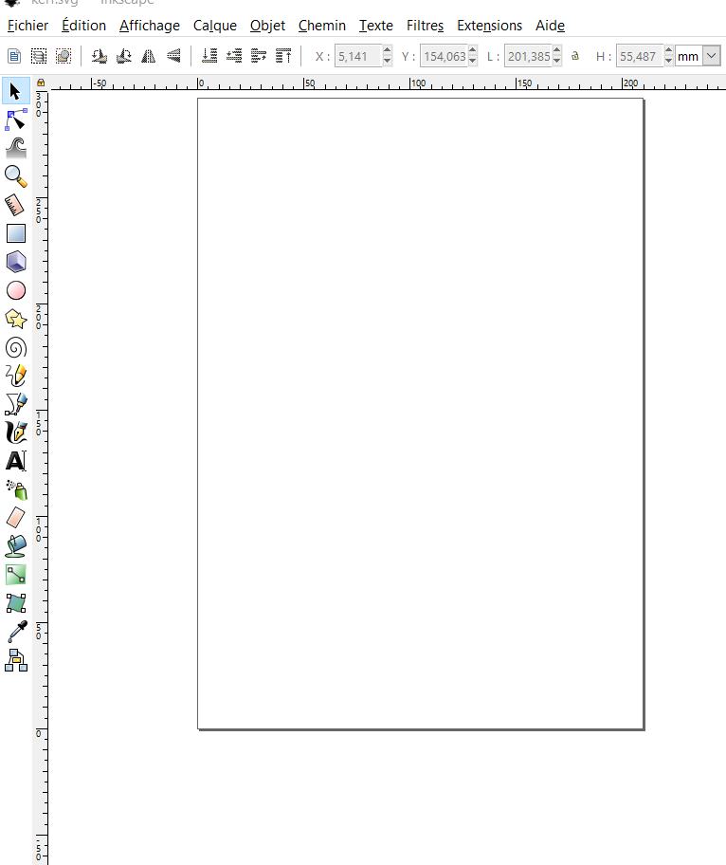Select the Bezier pen tool
The height and width of the screenshot is (865, 726).
pyautogui.click(x=15, y=404)
